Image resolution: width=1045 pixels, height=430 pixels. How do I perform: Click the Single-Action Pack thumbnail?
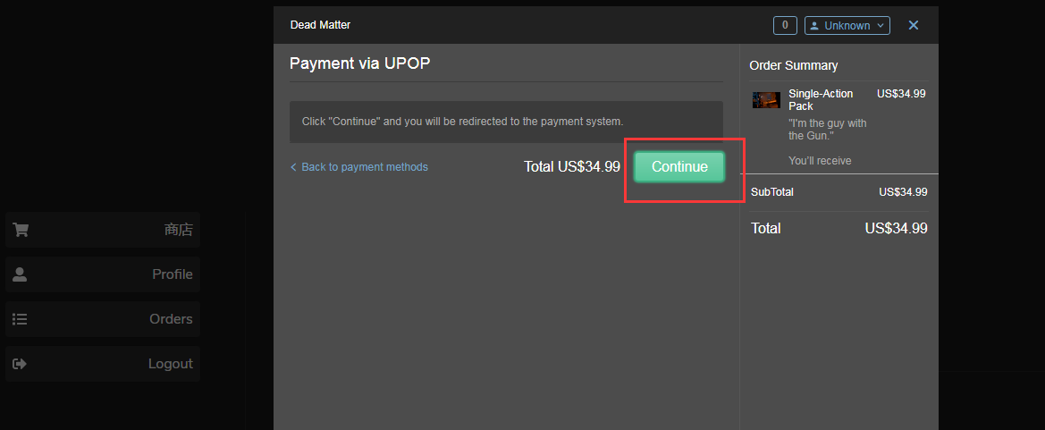pos(766,100)
